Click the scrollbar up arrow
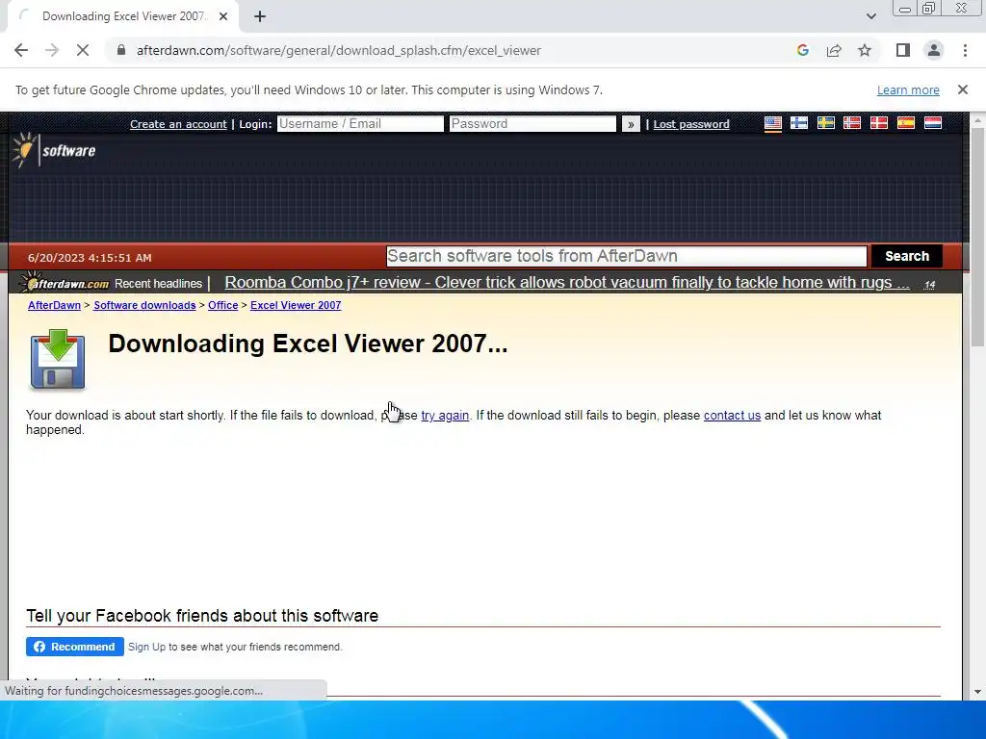Image resolution: width=986 pixels, height=739 pixels. (x=978, y=119)
